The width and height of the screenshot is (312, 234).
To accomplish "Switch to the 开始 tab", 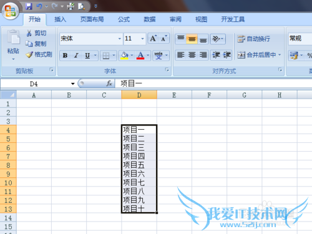I will pyautogui.click(x=34, y=19).
